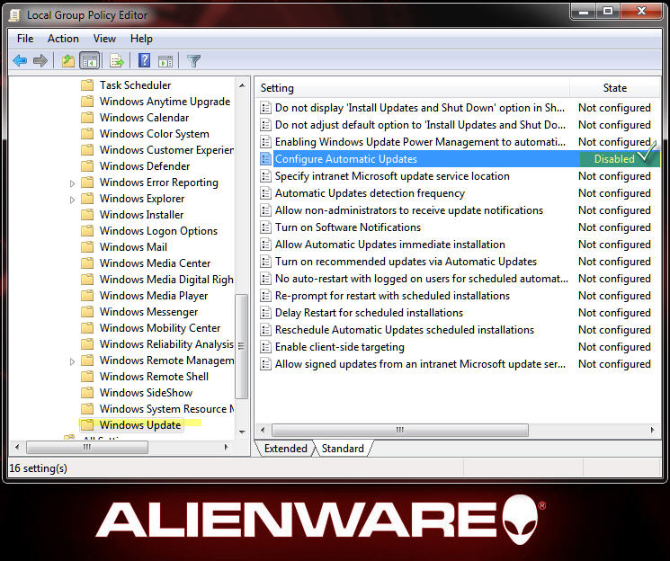Switch to the Standard tab
670x561 pixels.
[343, 449]
